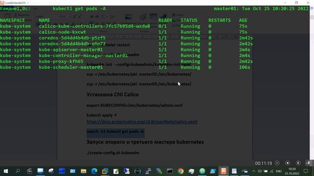
Task: Click the network tray icon
Action: [x=272, y=171]
